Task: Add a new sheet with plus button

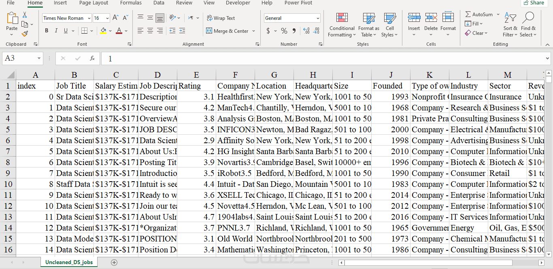Action: click(114, 263)
